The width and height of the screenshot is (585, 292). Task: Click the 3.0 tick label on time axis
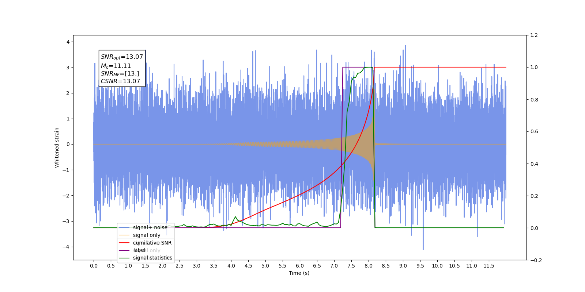[197, 266]
